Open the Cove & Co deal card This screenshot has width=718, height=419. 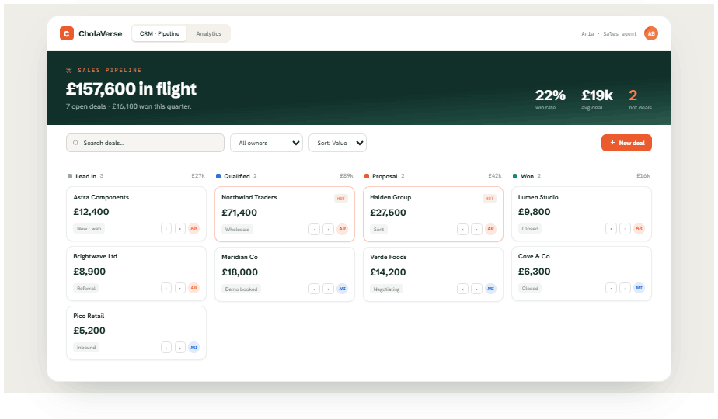pos(581,274)
